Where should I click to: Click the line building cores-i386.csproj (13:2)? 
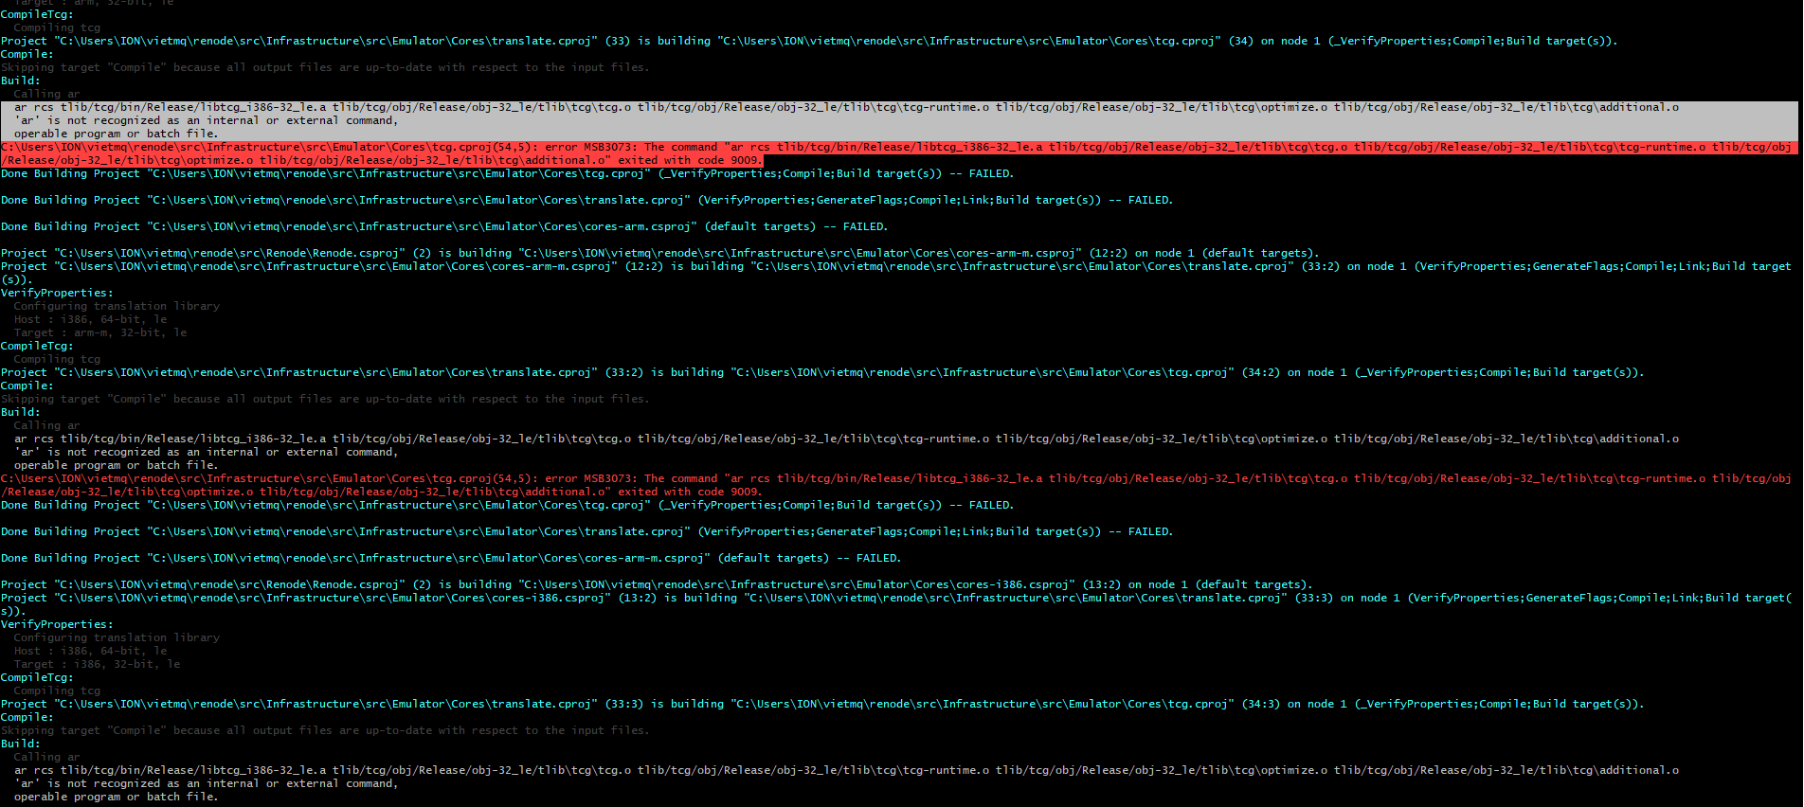pyautogui.click(x=657, y=584)
